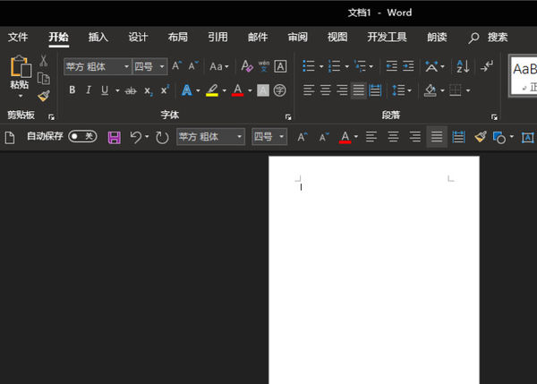The width and height of the screenshot is (537, 384).
Task: Switch to the 插入 Insert tab
Action: click(x=98, y=37)
